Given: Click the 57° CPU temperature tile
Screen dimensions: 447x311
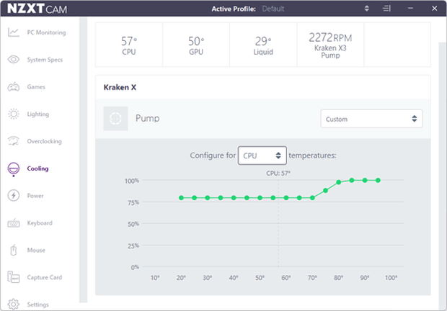Looking at the screenshot, I should pos(129,45).
